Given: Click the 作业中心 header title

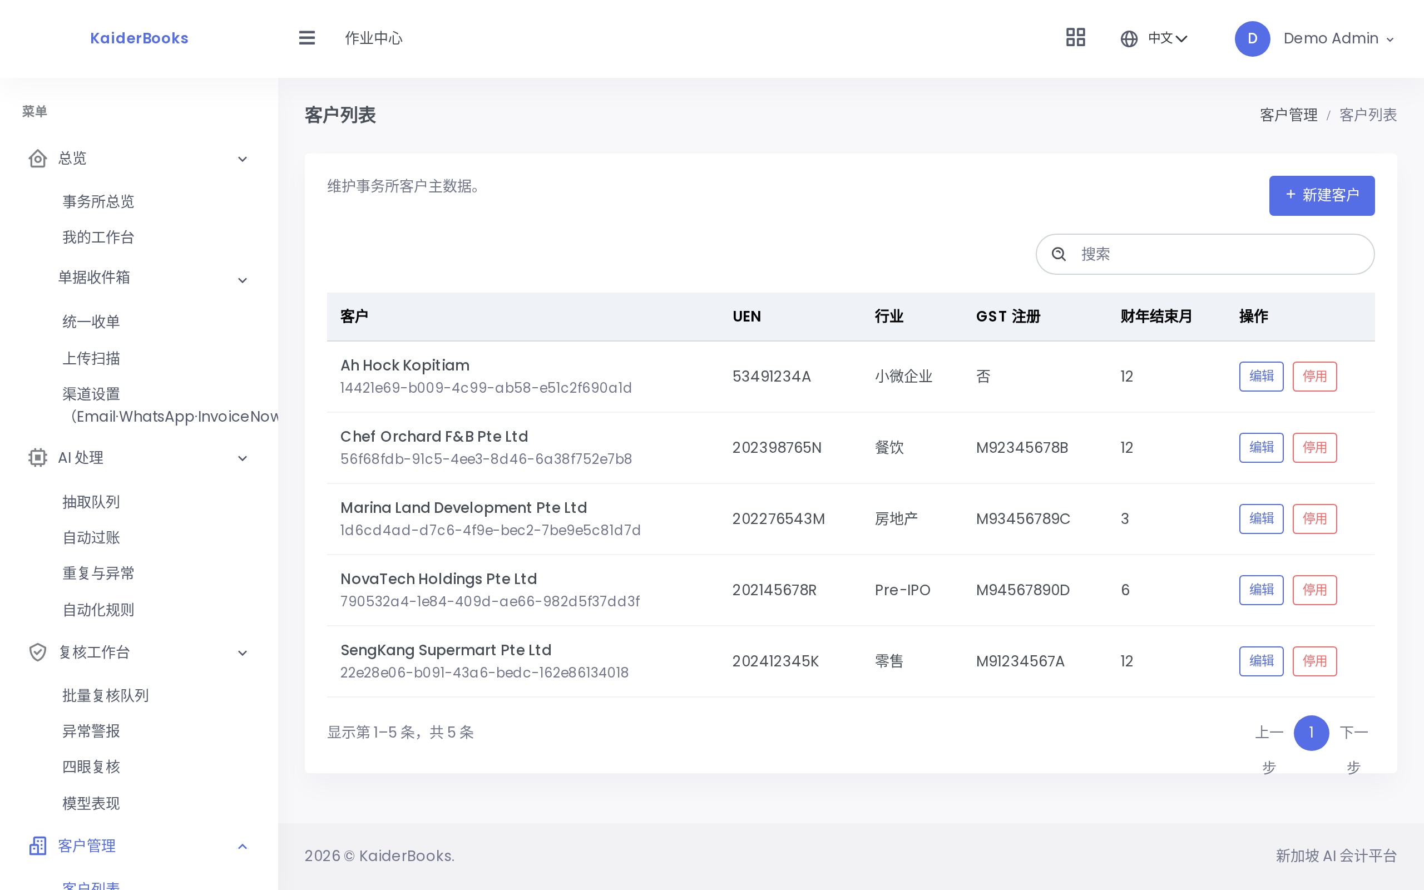Looking at the screenshot, I should [374, 38].
